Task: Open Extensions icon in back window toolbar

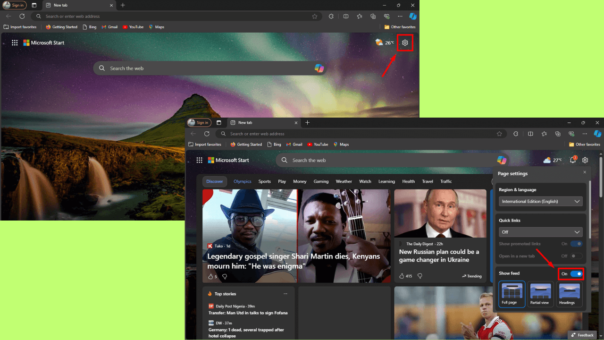Action: coord(331,16)
